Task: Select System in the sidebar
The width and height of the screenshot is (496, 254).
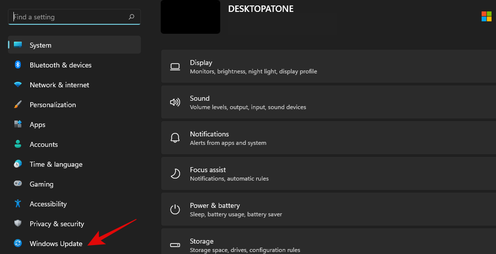Action: click(40, 45)
